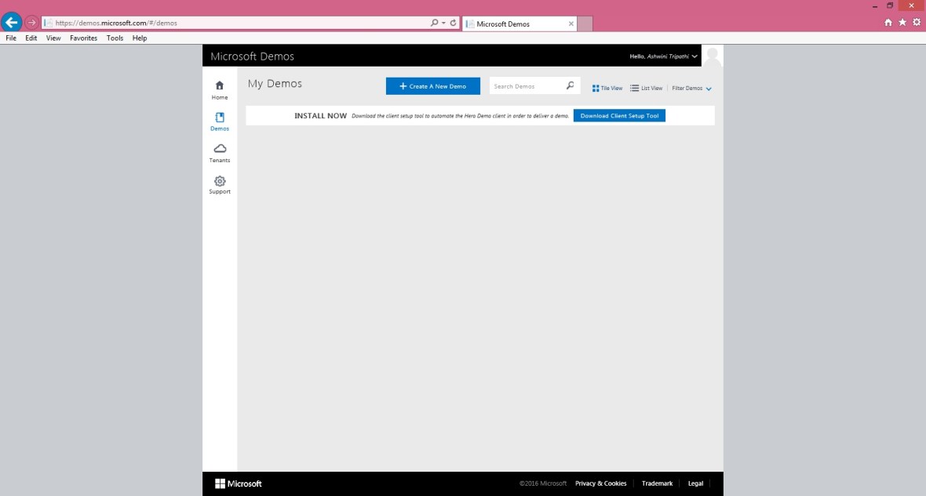The height and width of the screenshot is (496, 926).
Task: Click the Home icon in sidebar
Action: click(x=220, y=85)
